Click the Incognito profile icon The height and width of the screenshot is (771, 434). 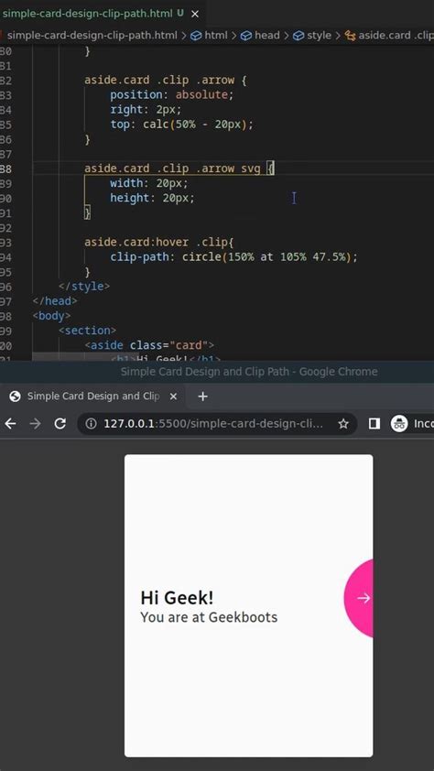399,424
